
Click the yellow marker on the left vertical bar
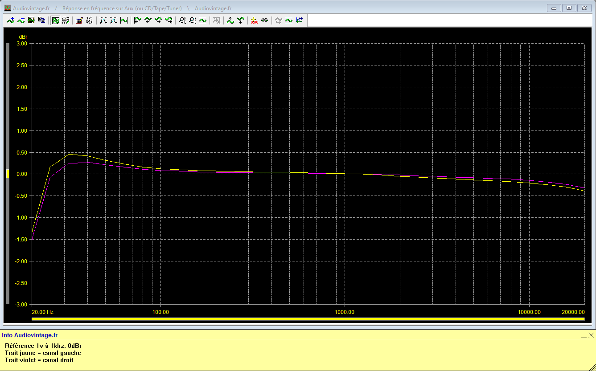8,174
